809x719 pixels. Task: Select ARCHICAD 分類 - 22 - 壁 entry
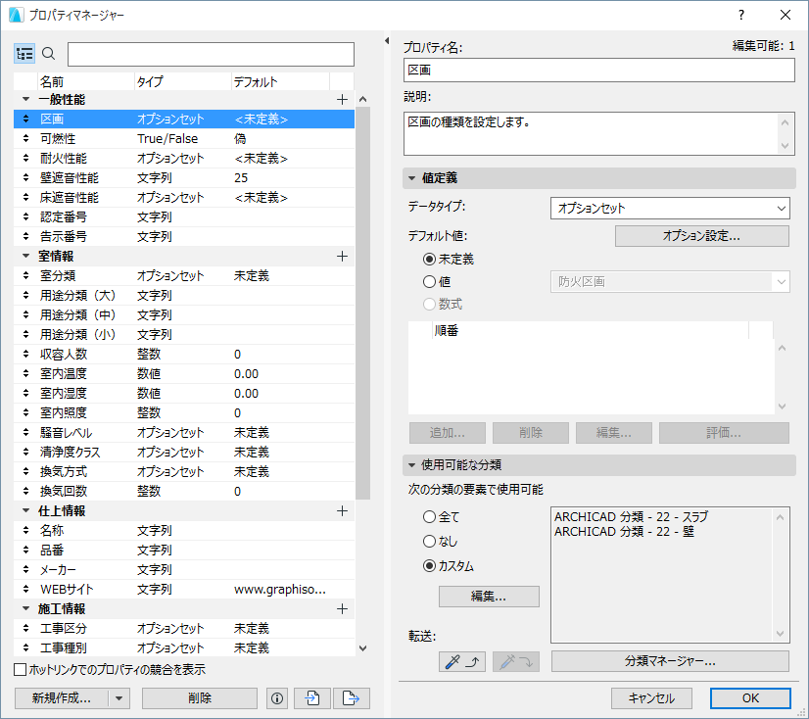(624, 532)
